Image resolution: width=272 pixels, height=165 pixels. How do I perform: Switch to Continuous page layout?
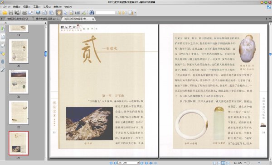pos(219,163)
